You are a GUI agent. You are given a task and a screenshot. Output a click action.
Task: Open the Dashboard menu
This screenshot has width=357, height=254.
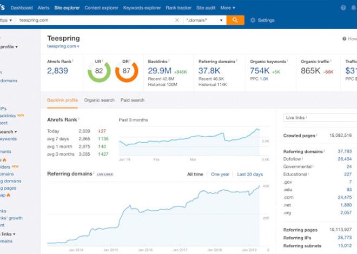point(22,8)
